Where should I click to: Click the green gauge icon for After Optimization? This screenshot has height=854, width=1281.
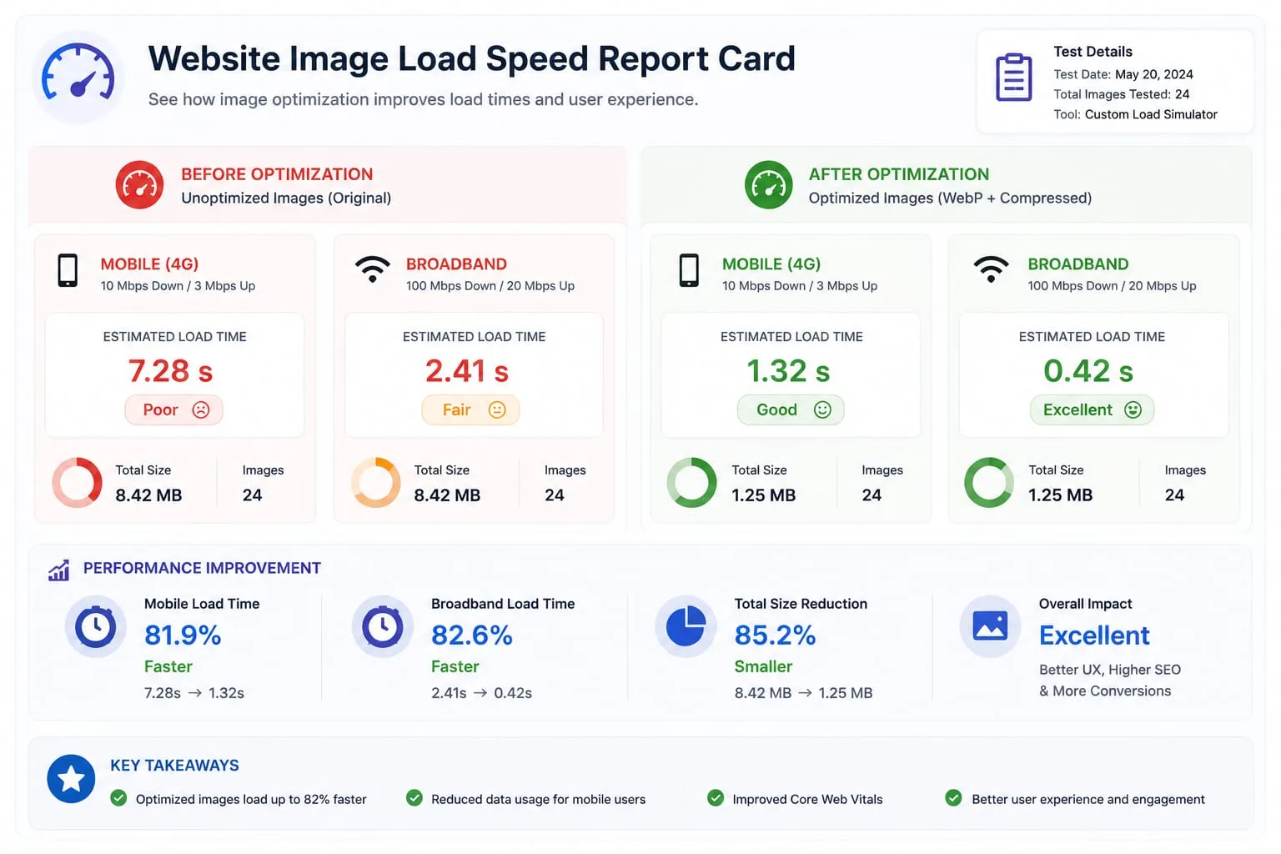point(768,184)
